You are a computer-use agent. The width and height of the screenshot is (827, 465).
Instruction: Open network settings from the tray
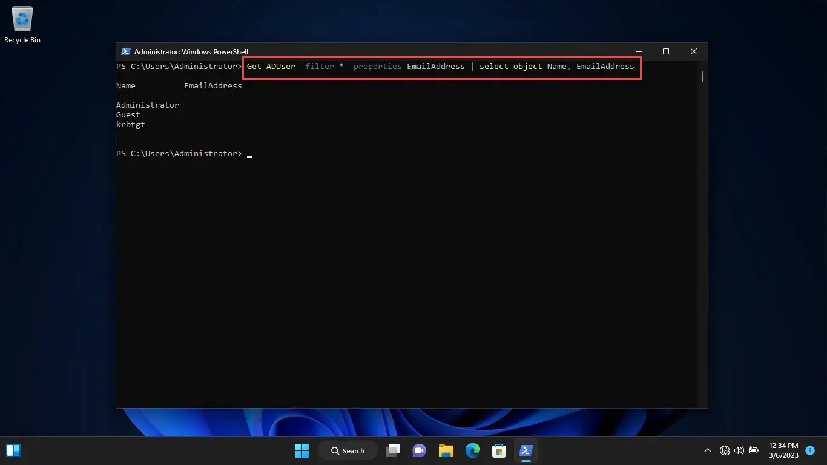click(725, 450)
